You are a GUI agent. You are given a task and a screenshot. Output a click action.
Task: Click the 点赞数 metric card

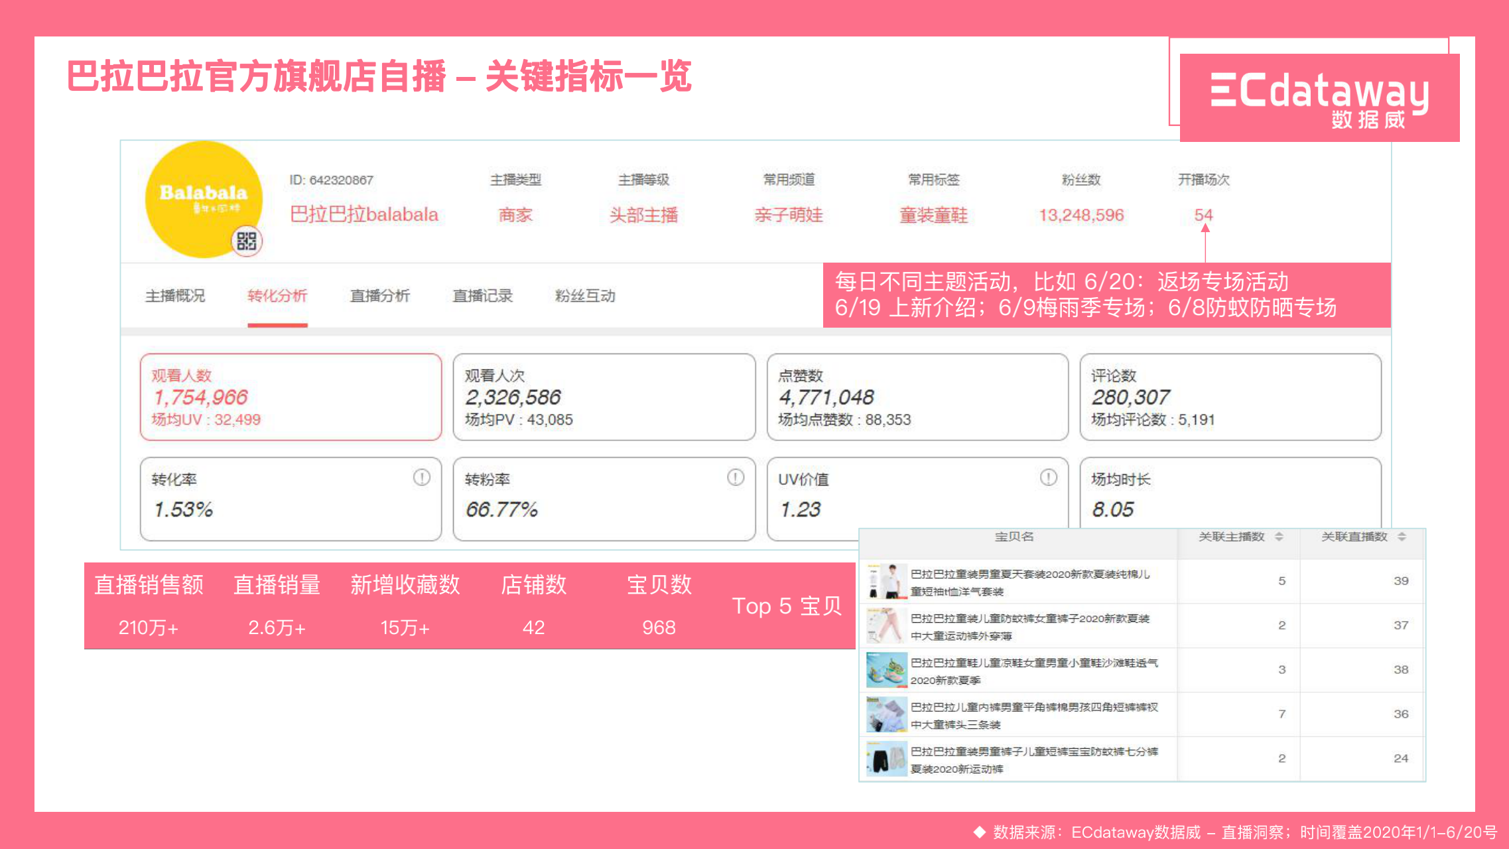tap(917, 397)
